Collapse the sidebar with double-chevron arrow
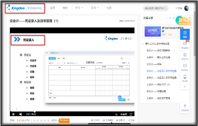Image resolution: width=198 pixels, height=126 pixels. [x=185, y=87]
